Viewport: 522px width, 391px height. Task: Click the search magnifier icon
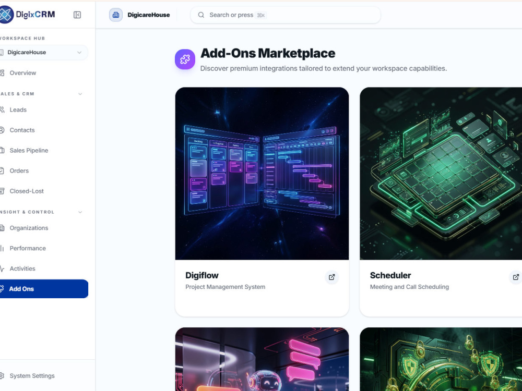point(201,15)
